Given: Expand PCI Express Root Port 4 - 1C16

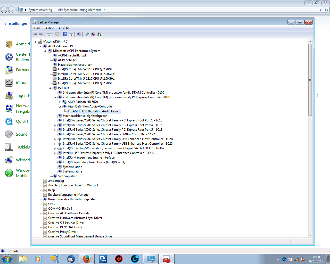Looking at the screenshot, I should [55, 125].
